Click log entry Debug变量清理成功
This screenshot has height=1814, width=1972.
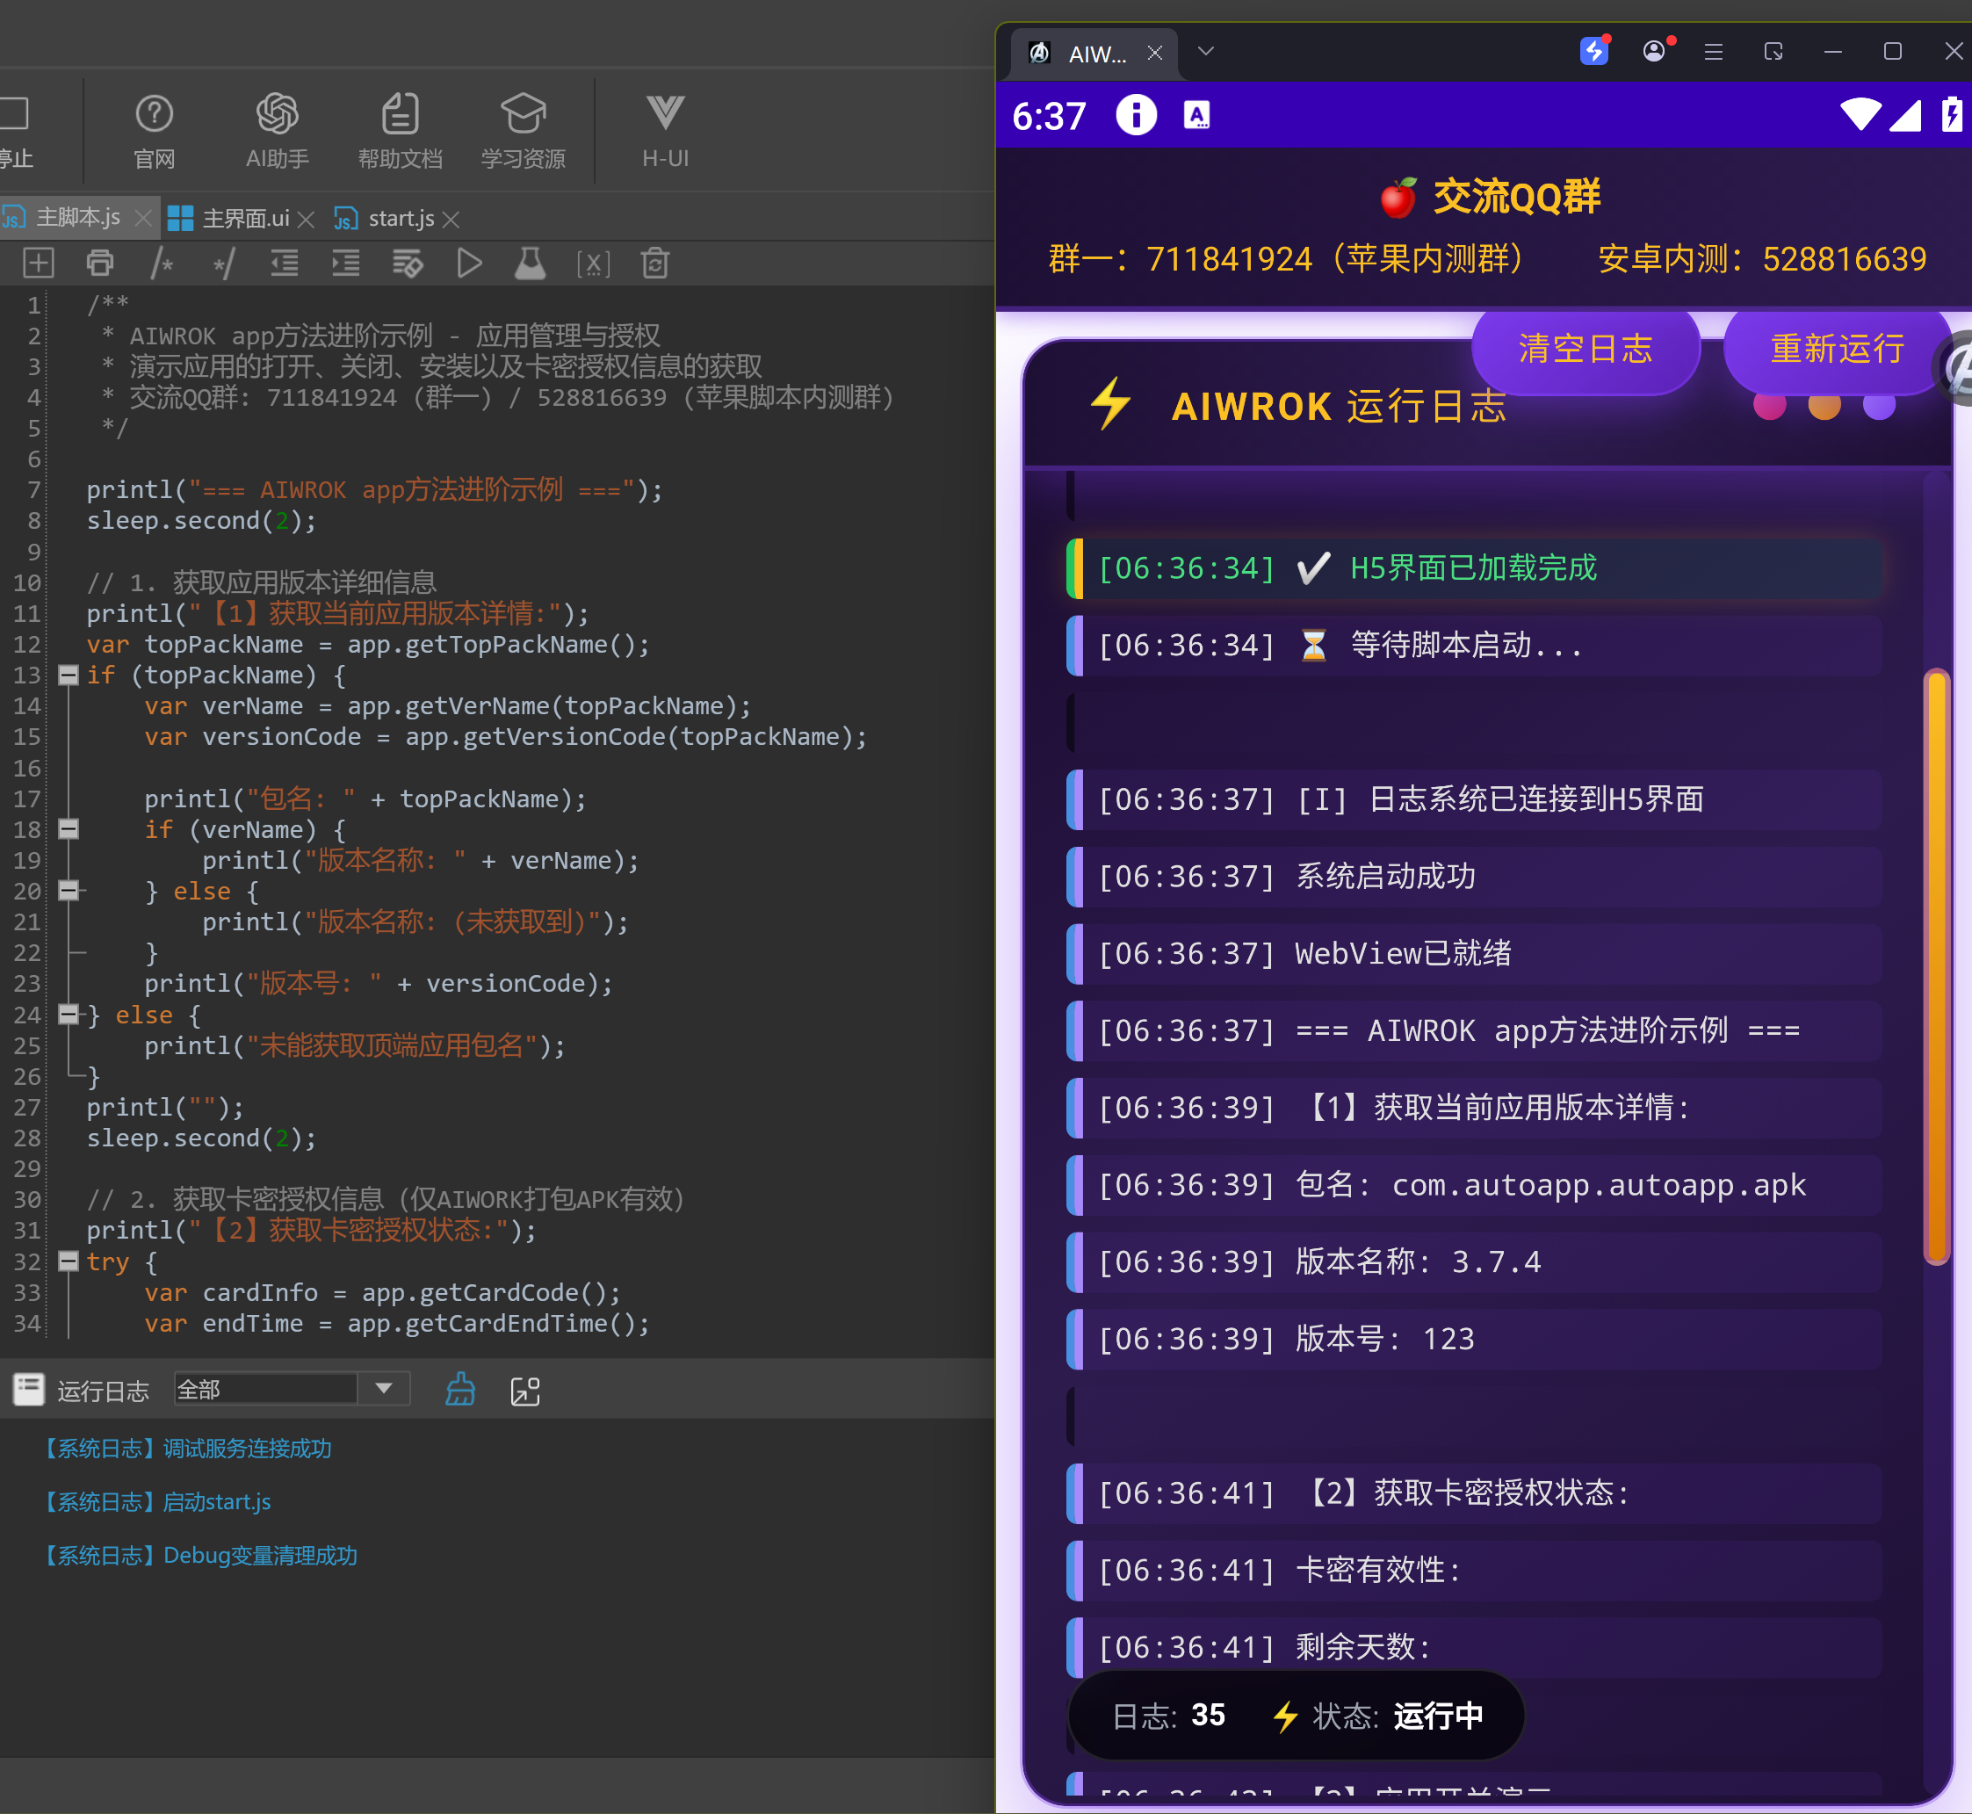pyautogui.click(x=198, y=1555)
